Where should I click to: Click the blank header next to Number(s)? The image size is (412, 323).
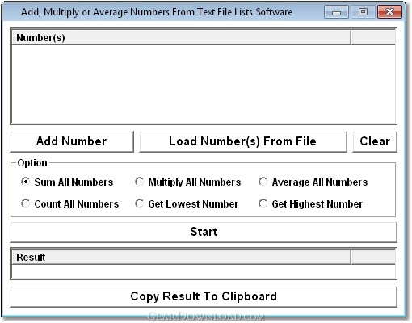click(x=373, y=37)
